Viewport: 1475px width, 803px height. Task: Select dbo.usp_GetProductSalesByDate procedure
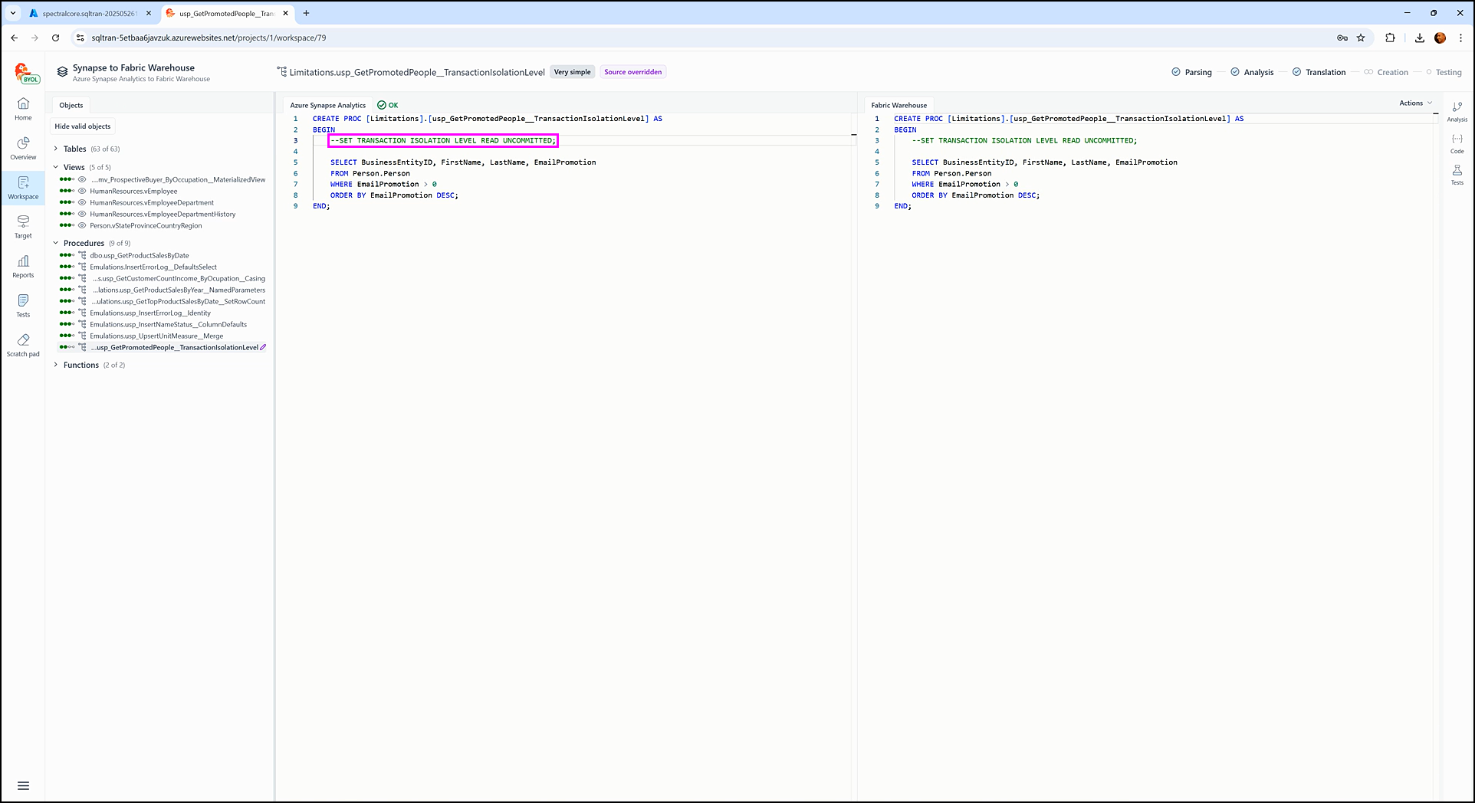coord(139,256)
